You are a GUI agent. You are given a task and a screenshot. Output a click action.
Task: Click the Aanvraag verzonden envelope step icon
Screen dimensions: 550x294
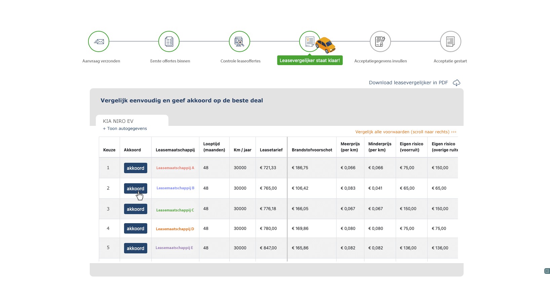point(99,42)
